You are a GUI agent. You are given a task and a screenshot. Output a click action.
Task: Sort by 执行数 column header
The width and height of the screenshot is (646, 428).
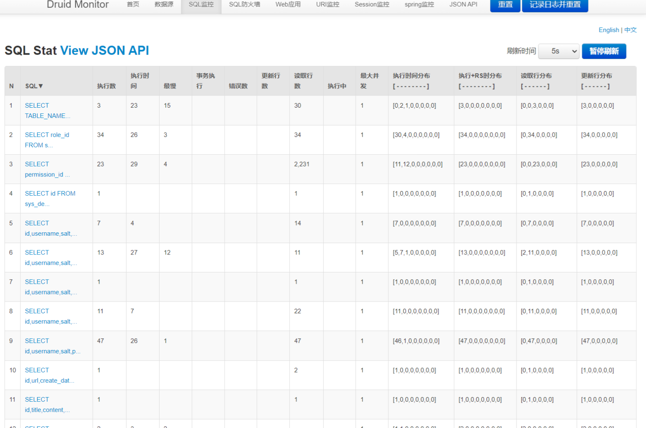106,86
